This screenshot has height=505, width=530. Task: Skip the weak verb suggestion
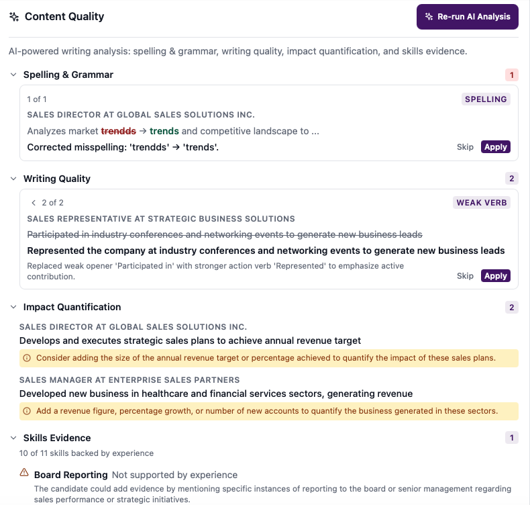(465, 276)
